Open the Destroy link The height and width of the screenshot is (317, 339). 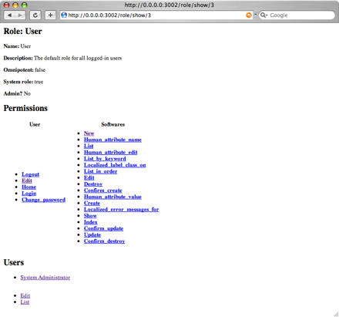click(x=93, y=184)
